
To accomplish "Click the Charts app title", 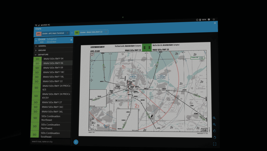I will tap(38, 29).
